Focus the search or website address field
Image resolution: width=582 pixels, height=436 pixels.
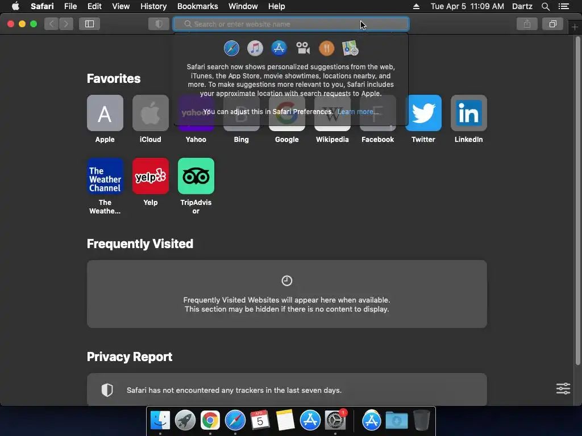[292, 24]
